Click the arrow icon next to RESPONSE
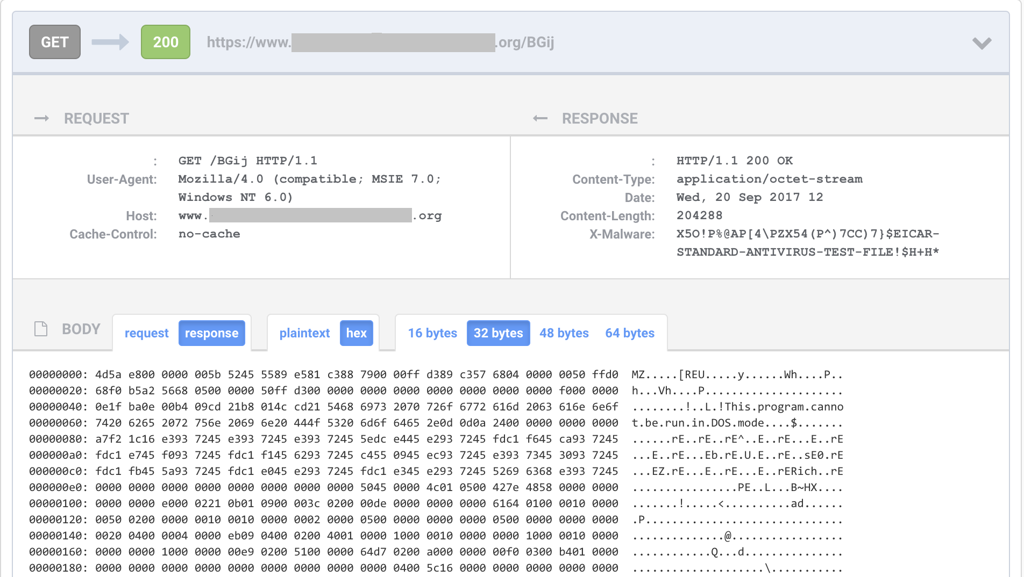This screenshot has width=1024, height=577. coord(541,118)
